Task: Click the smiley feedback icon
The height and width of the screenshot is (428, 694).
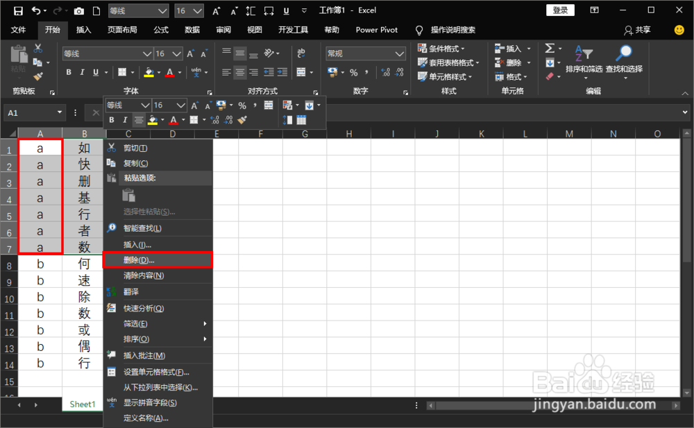Action: click(x=679, y=30)
